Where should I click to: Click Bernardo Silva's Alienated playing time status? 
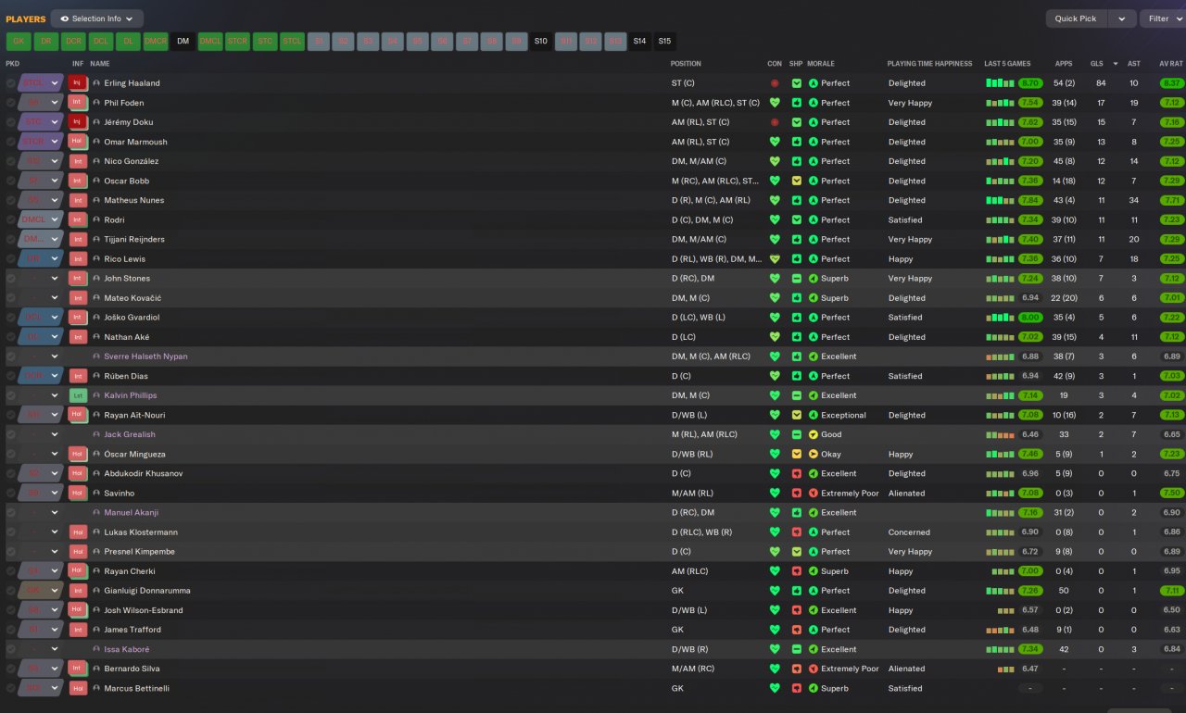tap(906, 669)
